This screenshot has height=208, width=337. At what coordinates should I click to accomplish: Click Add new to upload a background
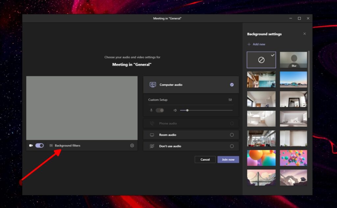click(x=256, y=44)
